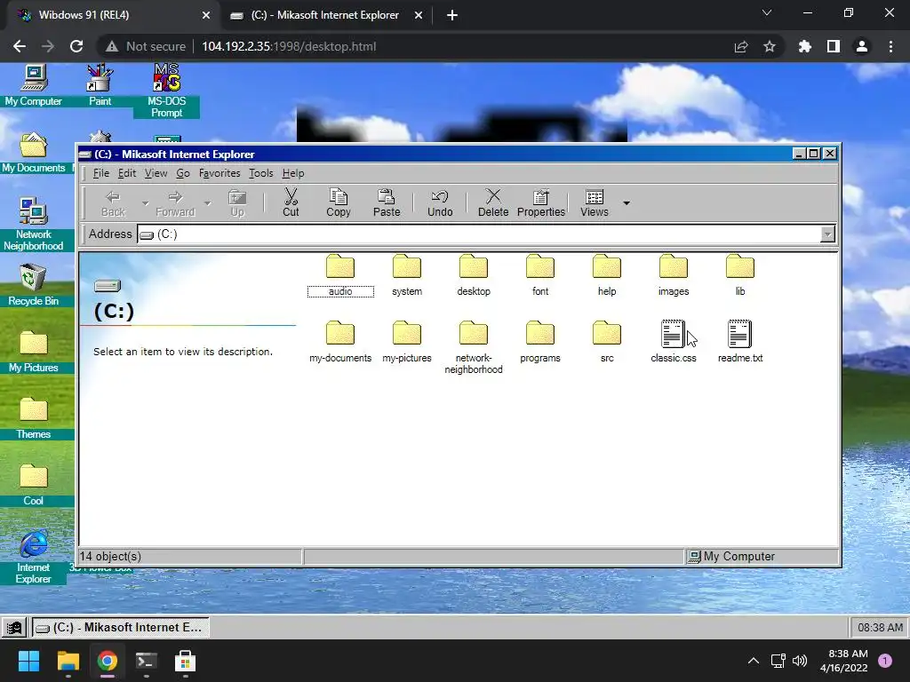Open My Pictures desktop folder
The image size is (910, 682).
coord(34,352)
